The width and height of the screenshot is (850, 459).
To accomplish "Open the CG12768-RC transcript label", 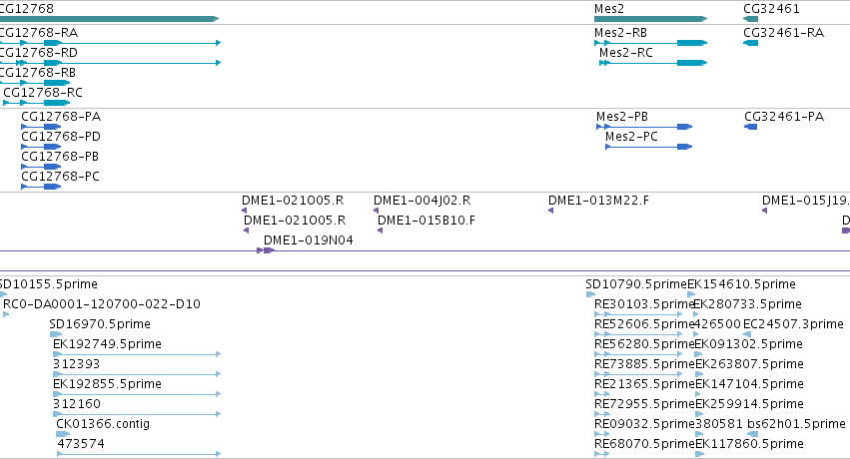I will 43,93.
